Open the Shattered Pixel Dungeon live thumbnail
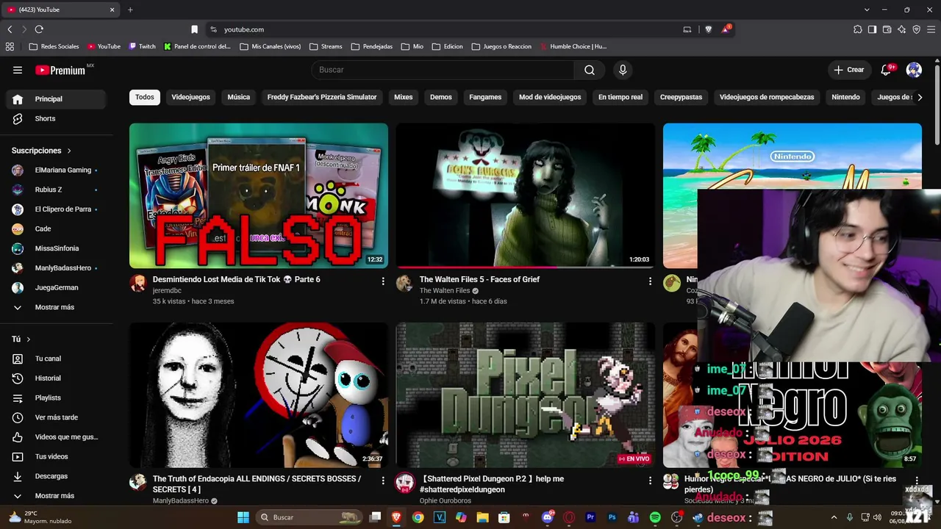941x529 pixels. point(526,395)
